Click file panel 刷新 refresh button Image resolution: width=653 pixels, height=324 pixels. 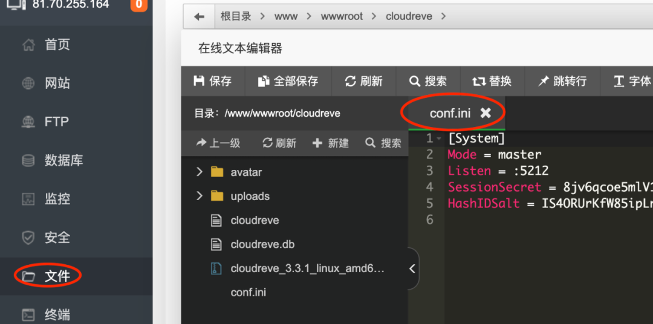click(279, 143)
